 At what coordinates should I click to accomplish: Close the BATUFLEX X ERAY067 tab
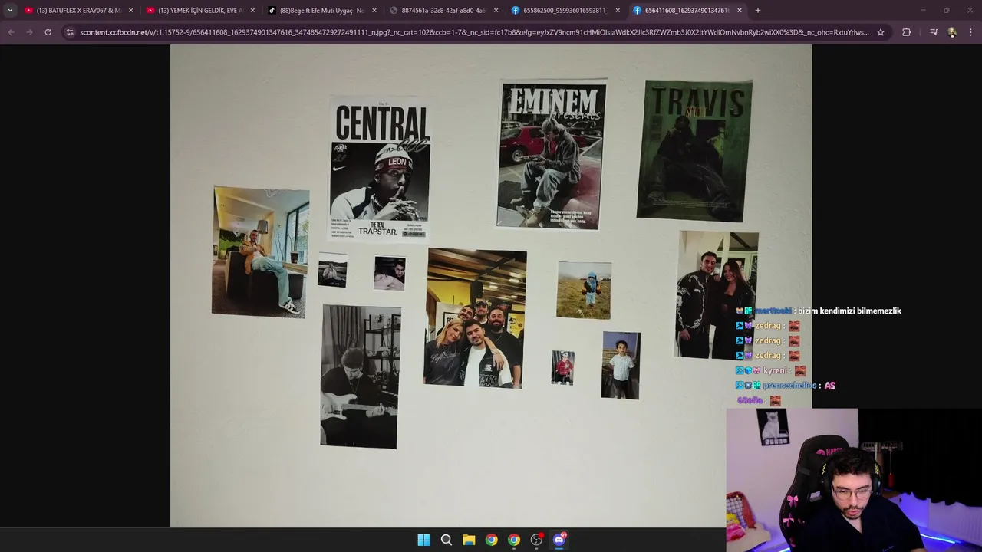pyautogui.click(x=131, y=10)
